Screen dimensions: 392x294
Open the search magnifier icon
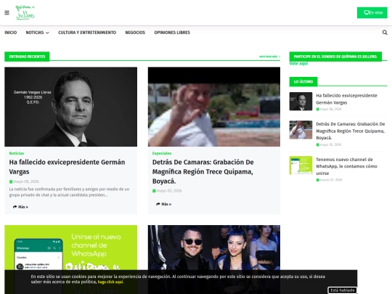click(x=385, y=33)
